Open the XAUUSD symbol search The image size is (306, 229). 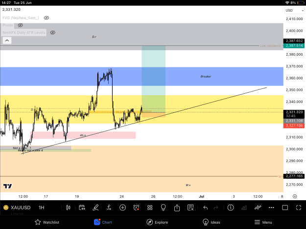click(21, 208)
